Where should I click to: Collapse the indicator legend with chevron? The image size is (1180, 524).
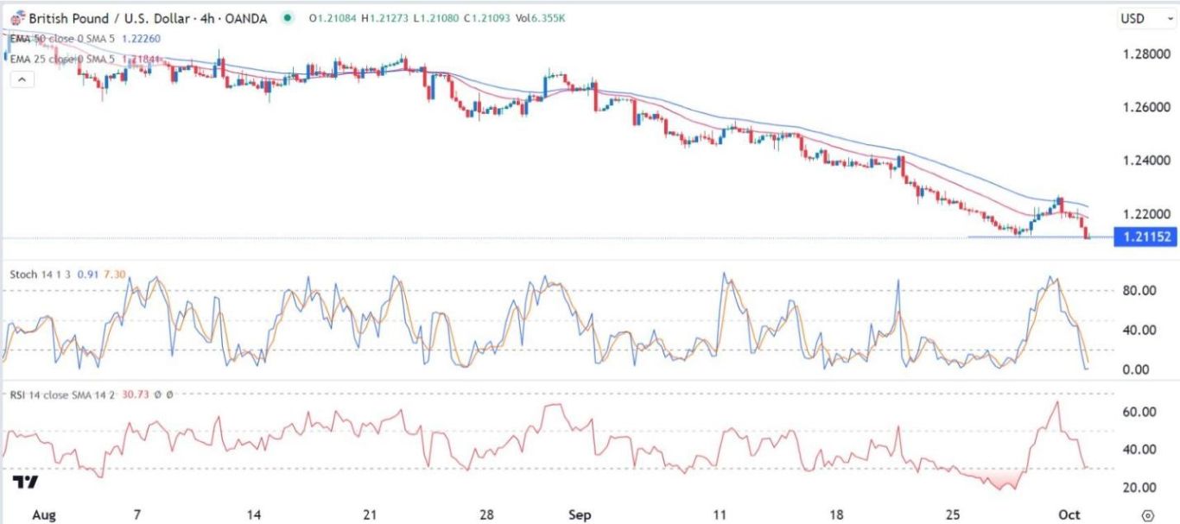point(21,79)
